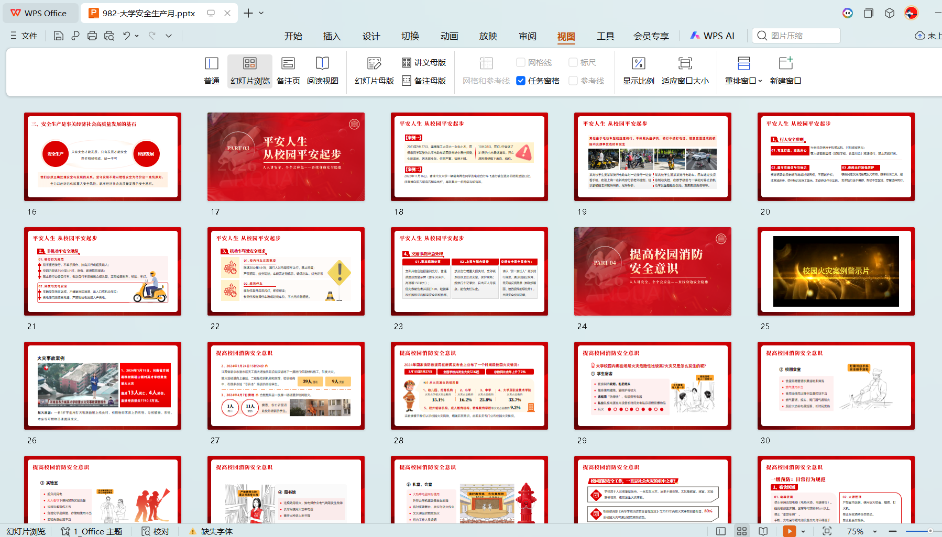Switch to normal view via status bar icon

(x=721, y=531)
